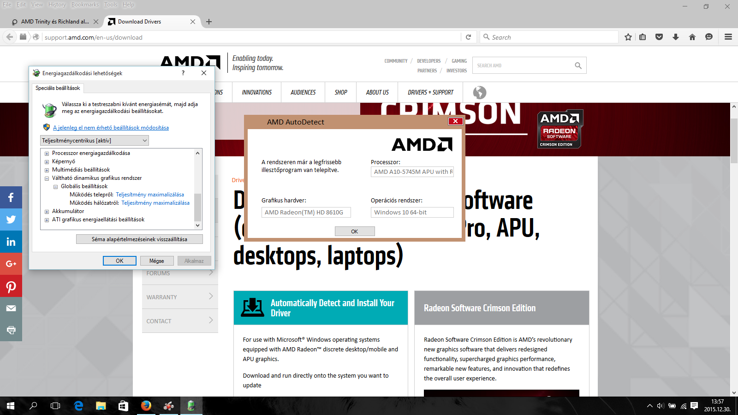
Task: Open the Firefox Tools menu
Action: click(111, 5)
